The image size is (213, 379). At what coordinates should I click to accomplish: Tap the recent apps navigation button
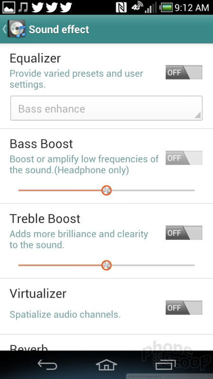166,365
